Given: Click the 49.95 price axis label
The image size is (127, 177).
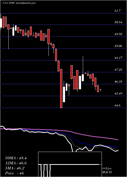Looking at the screenshot, I should pos(118,34).
